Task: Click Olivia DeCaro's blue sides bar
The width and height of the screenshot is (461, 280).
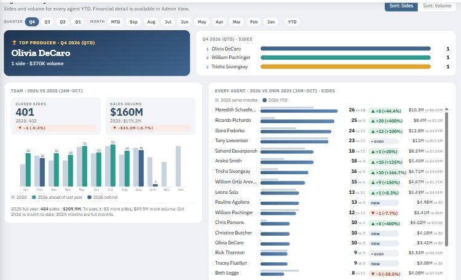Action: click(x=345, y=49)
